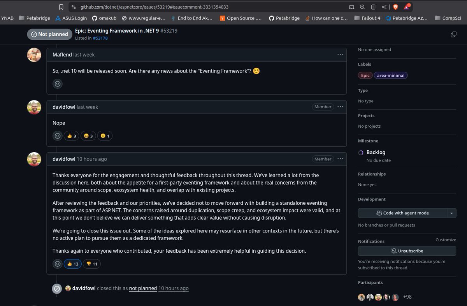467x306 pixels.
Task: Open options menu on 10 hours ago comment
Action: [x=340, y=159]
